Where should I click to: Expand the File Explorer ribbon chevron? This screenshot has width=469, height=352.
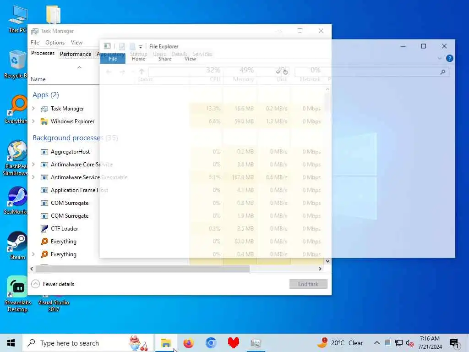click(439, 58)
